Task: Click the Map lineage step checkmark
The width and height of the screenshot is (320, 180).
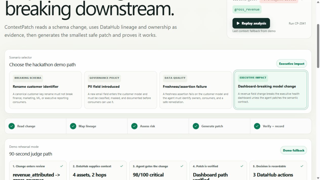Action: [x=73, y=126]
